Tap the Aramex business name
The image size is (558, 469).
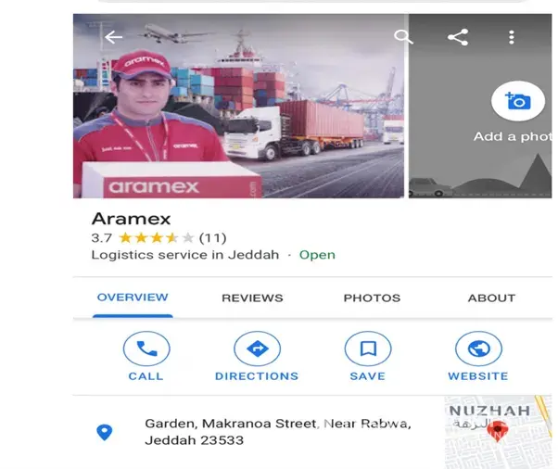(132, 219)
